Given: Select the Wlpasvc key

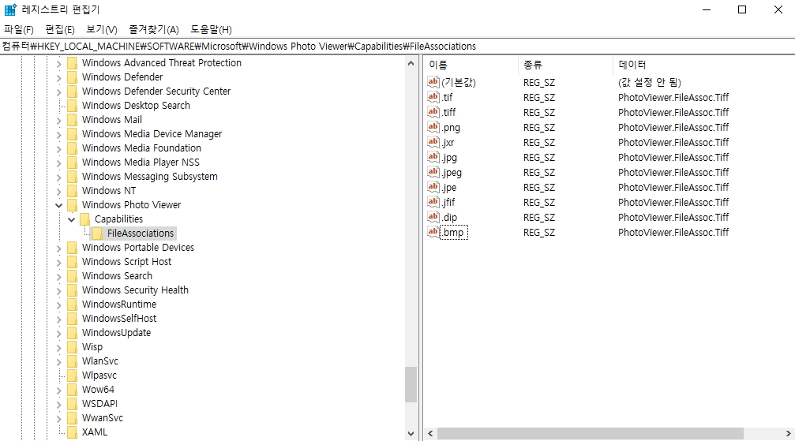Looking at the screenshot, I should pyautogui.click(x=99, y=375).
